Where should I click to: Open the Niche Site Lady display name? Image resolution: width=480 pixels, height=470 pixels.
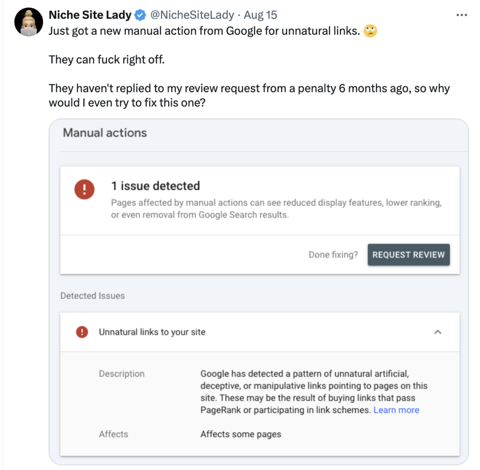pyautogui.click(x=90, y=15)
